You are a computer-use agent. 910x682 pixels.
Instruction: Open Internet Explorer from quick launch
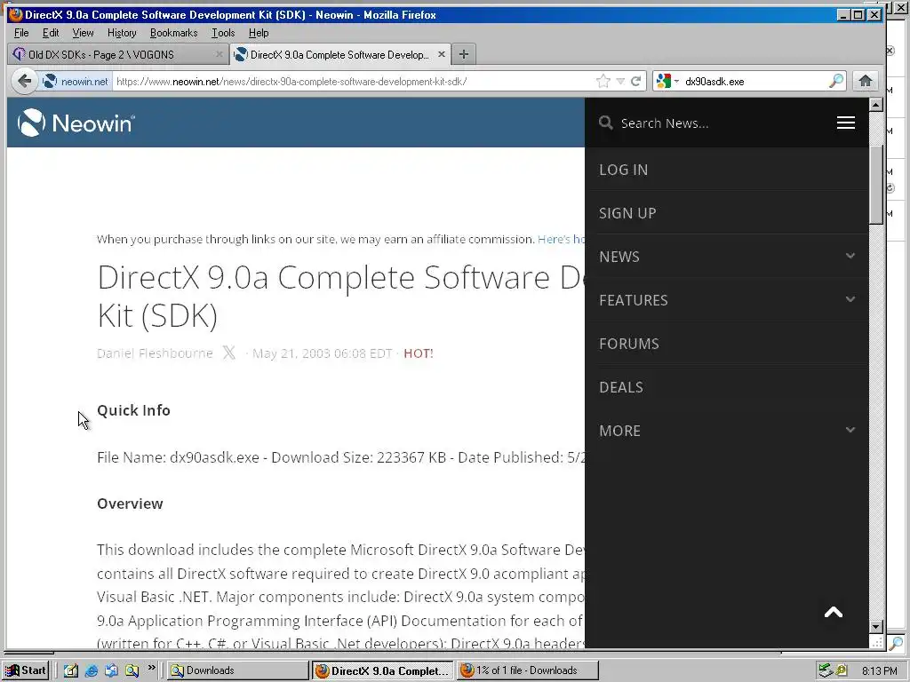click(92, 670)
